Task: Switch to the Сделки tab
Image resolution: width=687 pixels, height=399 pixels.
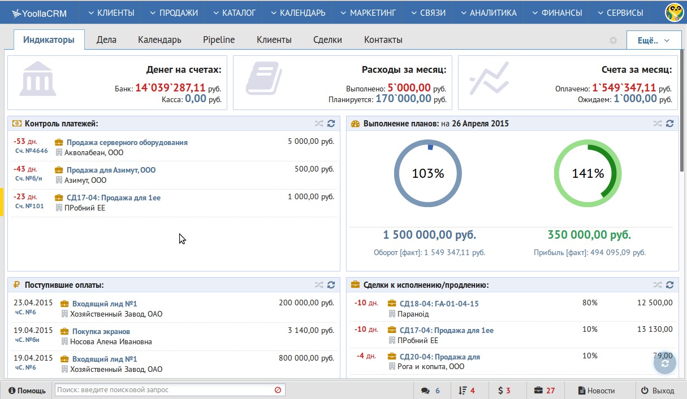Action: [x=328, y=40]
